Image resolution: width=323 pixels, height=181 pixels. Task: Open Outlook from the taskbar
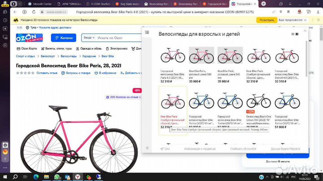(67, 177)
